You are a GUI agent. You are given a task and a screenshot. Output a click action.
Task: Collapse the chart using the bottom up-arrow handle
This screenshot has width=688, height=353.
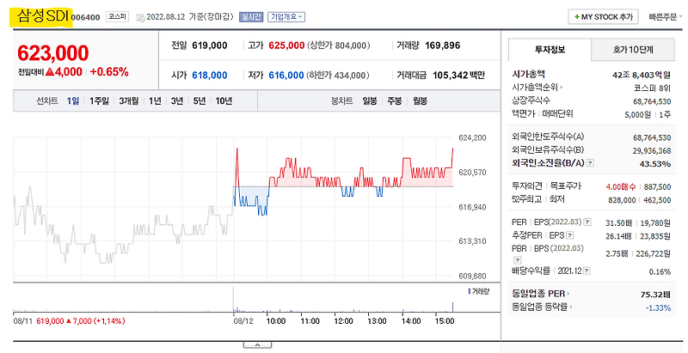pos(257,345)
